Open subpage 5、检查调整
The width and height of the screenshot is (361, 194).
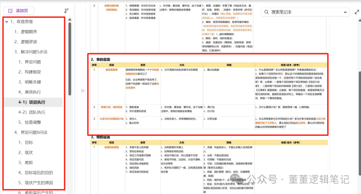pos(30,122)
